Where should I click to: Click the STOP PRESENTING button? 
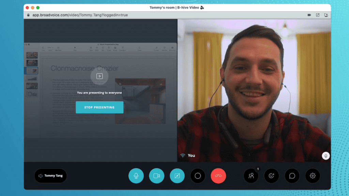point(100,107)
